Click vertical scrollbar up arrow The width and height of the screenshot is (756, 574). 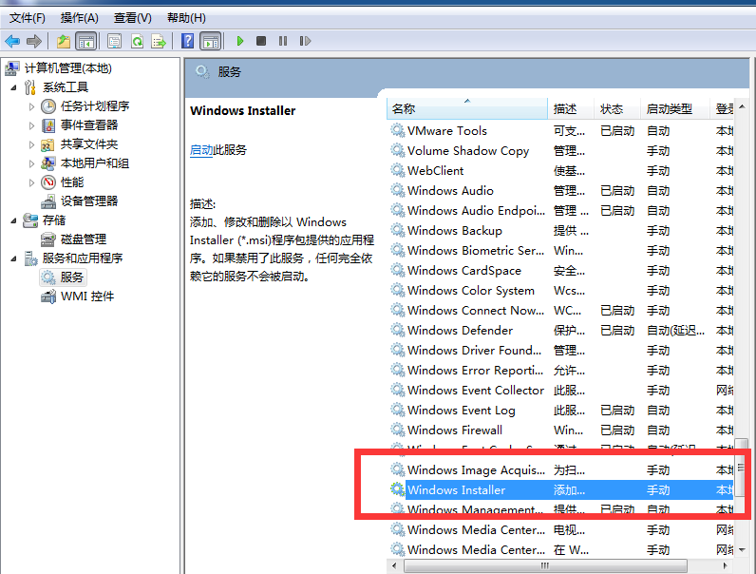(742, 106)
